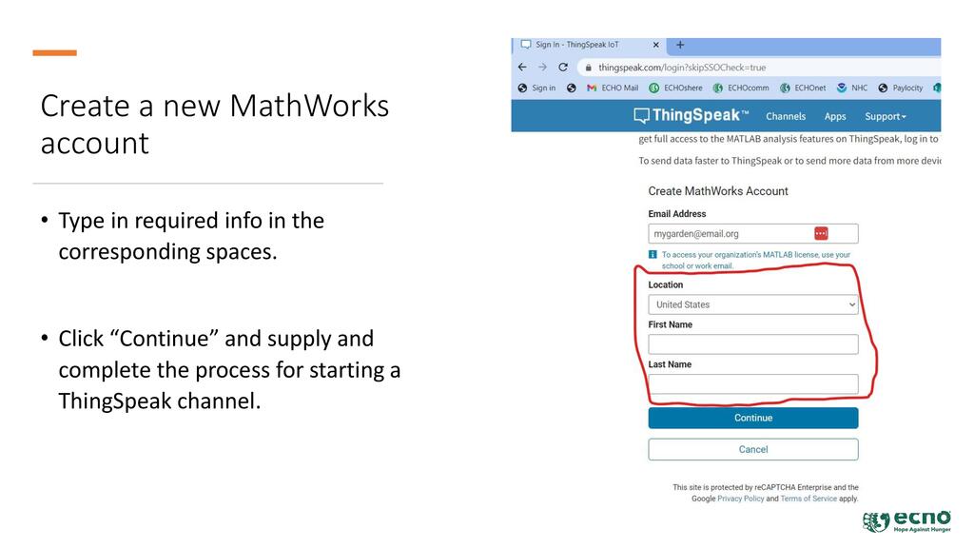The width and height of the screenshot is (974, 548).
Task: Open the Paylocity bookmark
Action: tap(900, 88)
